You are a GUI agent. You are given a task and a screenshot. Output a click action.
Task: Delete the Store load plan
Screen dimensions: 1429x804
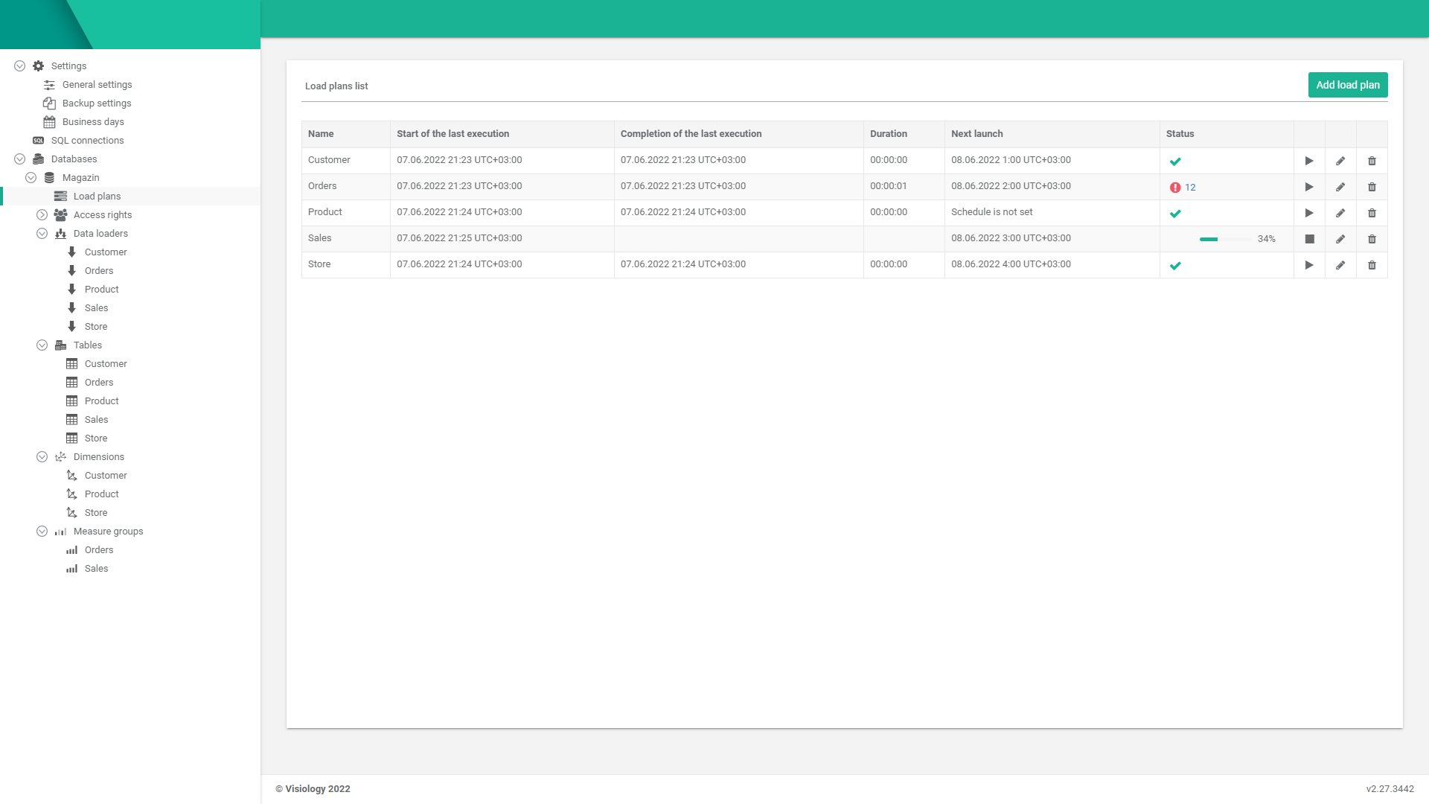[x=1372, y=265]
